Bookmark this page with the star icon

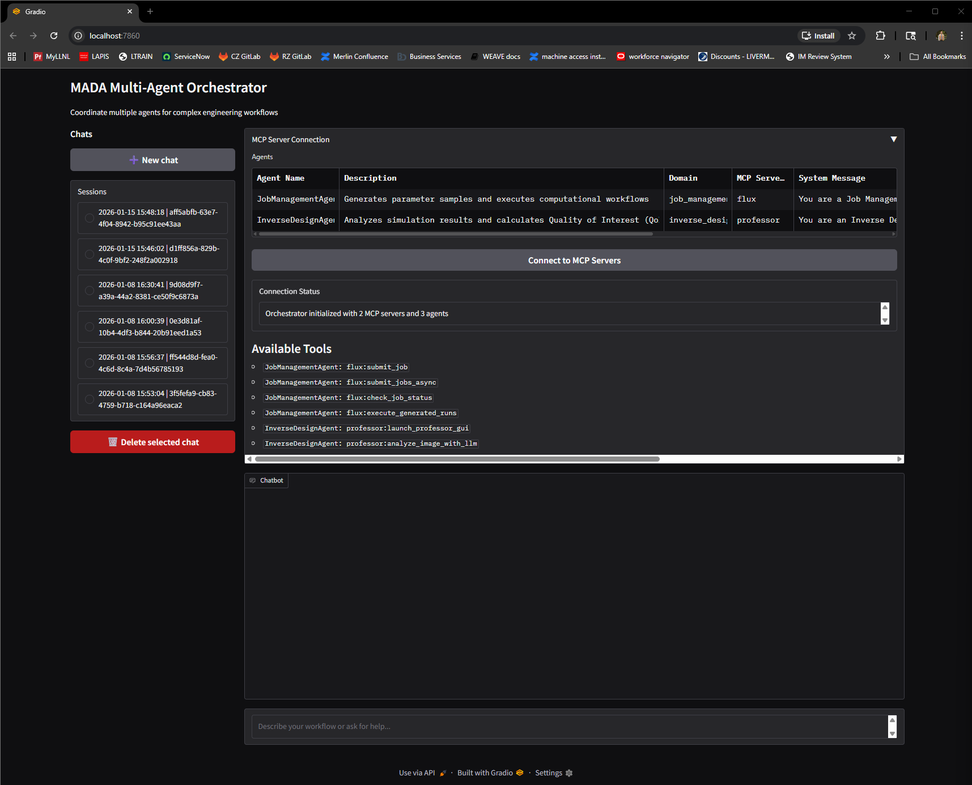[x=851, y=36]
